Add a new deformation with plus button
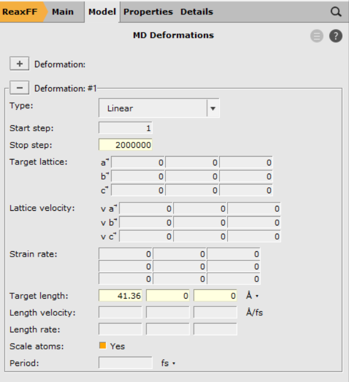Viewport: 349px width, 382px height. coord(19,64)
